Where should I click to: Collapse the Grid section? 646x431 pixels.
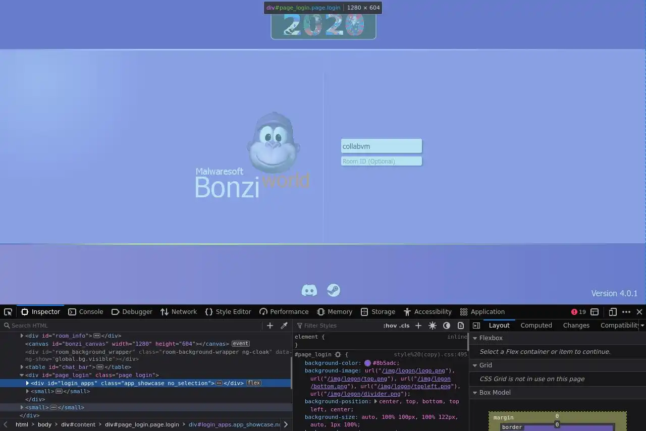[475, 365]
